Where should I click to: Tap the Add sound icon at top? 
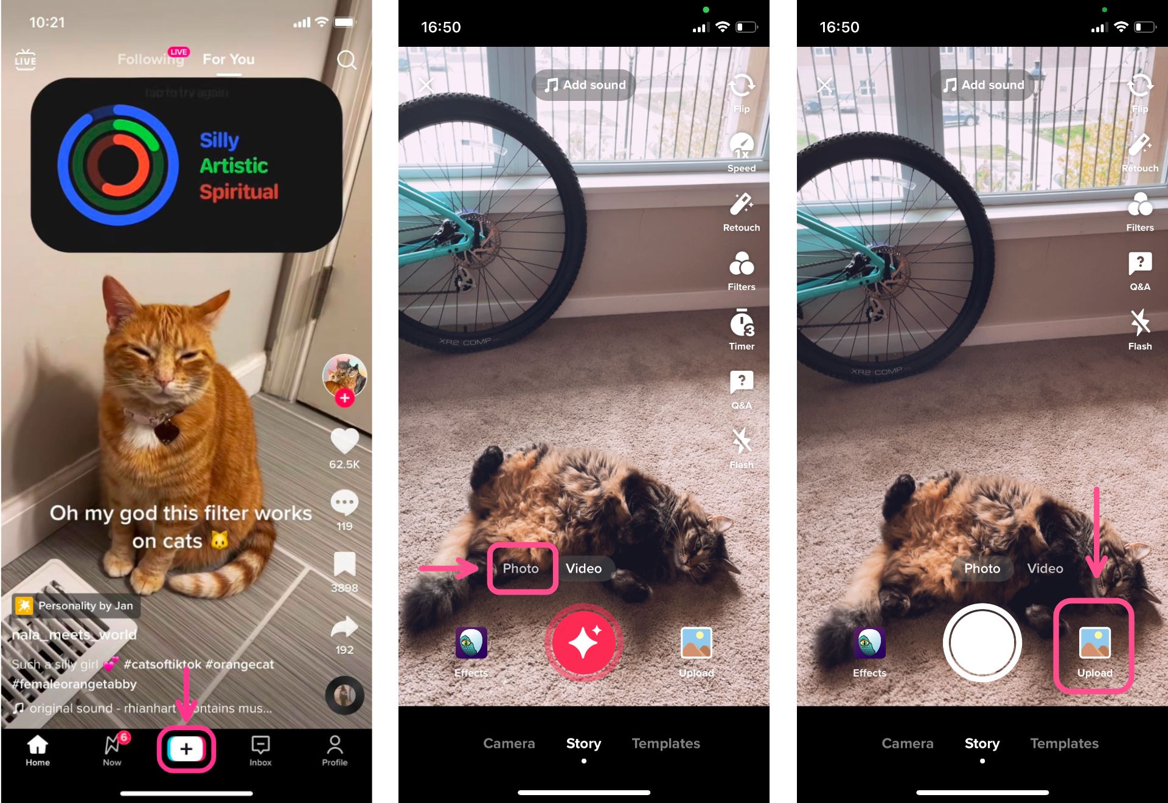[586, 84]
